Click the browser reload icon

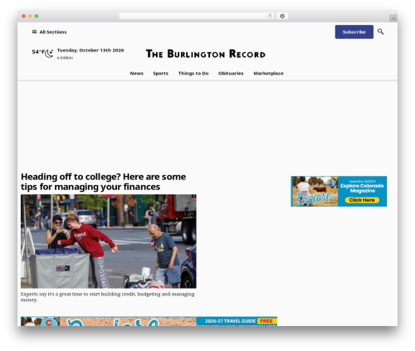pyautogui.click(x=270, y=17)
